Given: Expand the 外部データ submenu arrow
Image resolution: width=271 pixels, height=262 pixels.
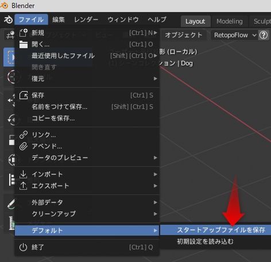Looking at the screenshot, I should [x=156, y=202].
